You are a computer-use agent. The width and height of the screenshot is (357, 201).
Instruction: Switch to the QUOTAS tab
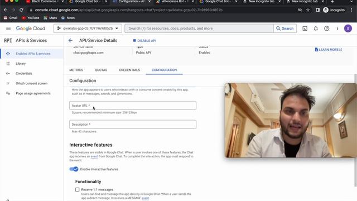tap(101, 70)
